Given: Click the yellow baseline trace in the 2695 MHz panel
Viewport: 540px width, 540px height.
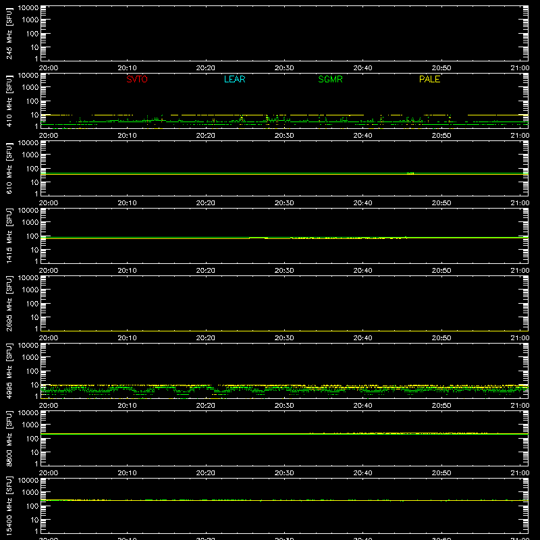Looking at the screenshot, I should tap(284, 331).
